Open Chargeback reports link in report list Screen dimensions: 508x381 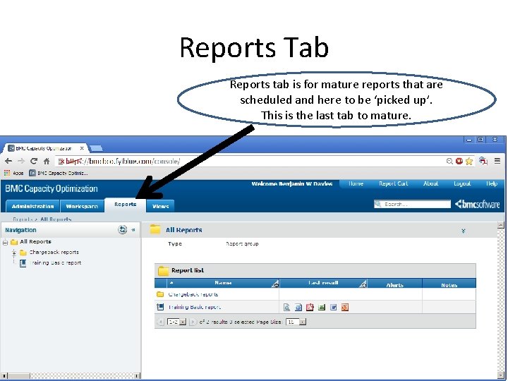tap(193, 294)
